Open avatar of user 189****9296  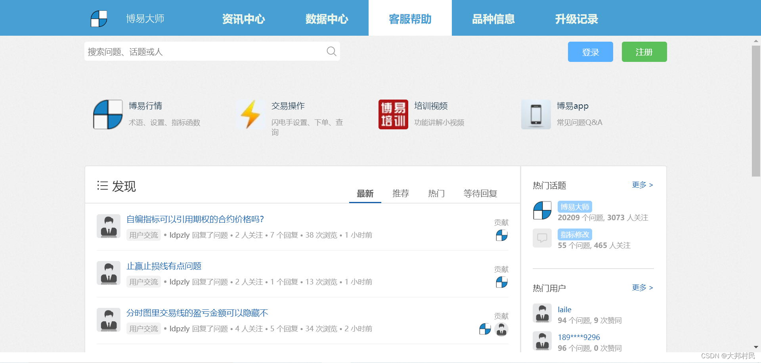[542, 341]
